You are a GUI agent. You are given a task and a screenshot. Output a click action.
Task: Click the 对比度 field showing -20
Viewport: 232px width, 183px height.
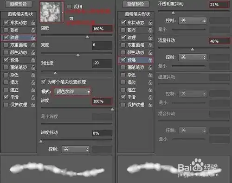pyautogui.click(x=102, y=63)
